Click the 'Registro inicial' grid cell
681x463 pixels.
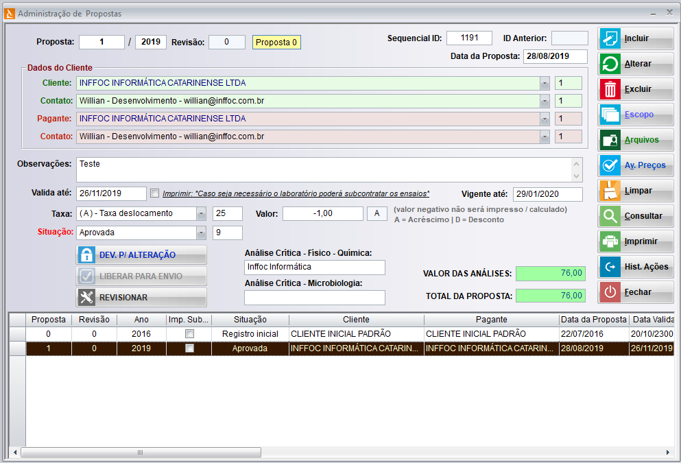[250, 334]
